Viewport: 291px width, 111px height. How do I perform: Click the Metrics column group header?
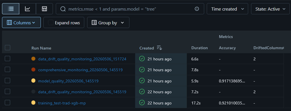click(x=226, y=37)
